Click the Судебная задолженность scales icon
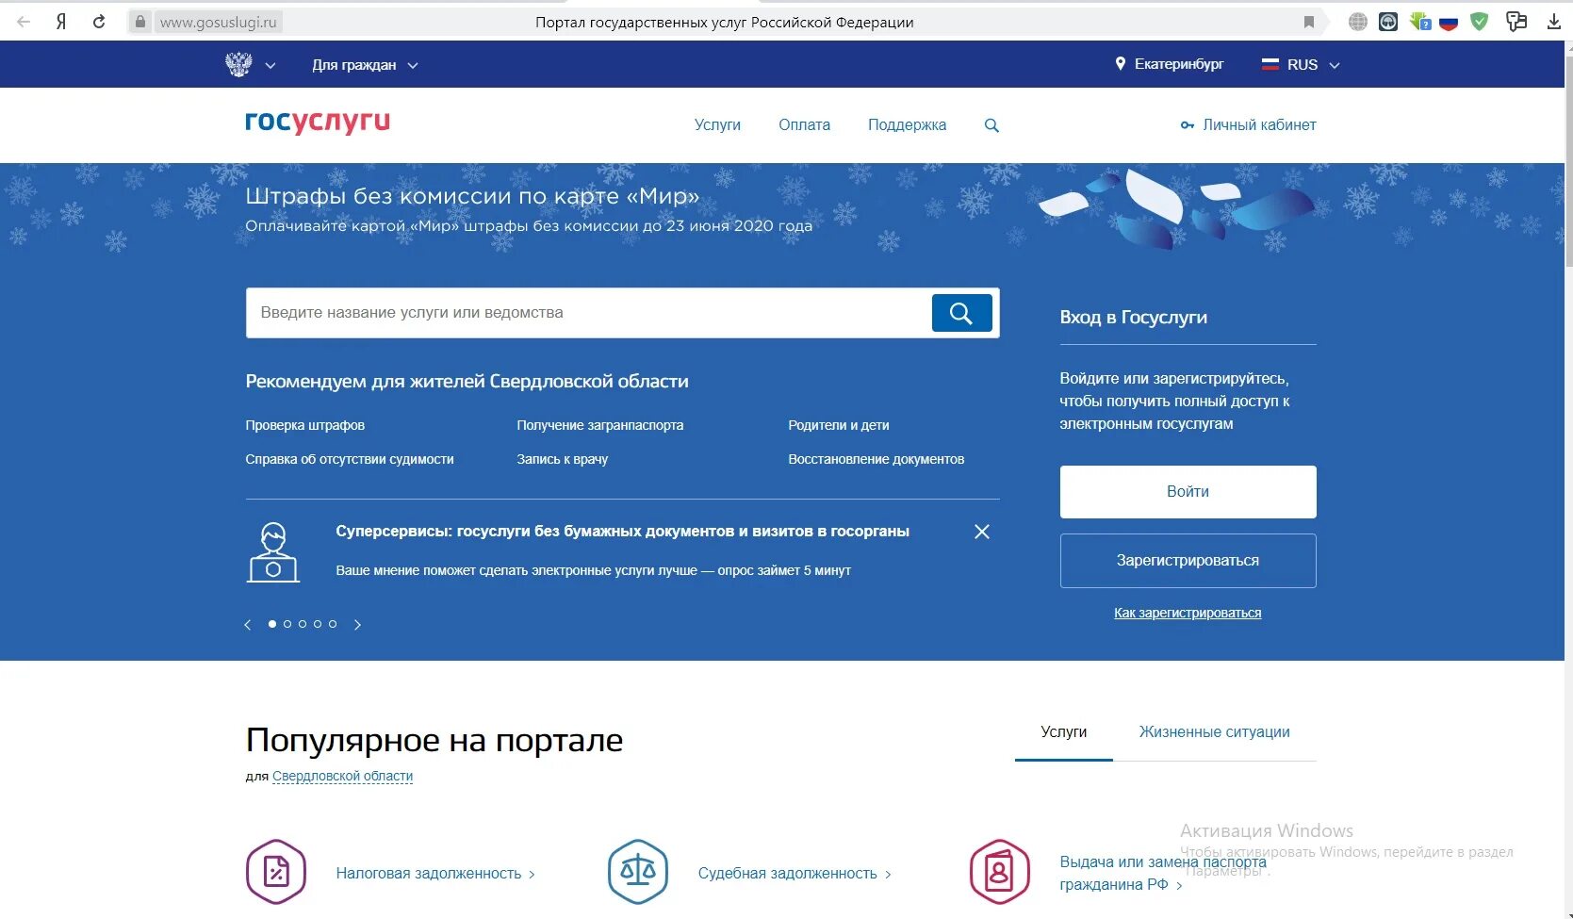This screenshot has height=919, width=1573. pyautogui.click(x=638, y=872)
